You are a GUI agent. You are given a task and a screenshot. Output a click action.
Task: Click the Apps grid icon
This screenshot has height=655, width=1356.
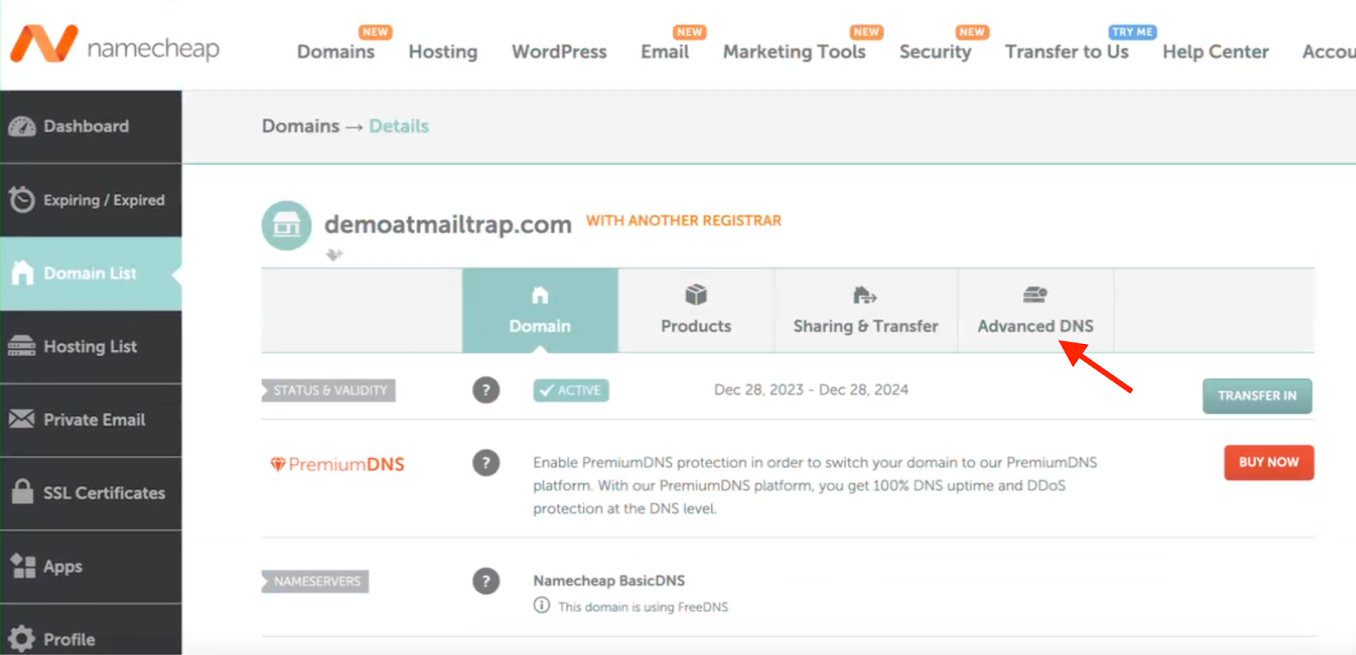[x=23, y=565]
